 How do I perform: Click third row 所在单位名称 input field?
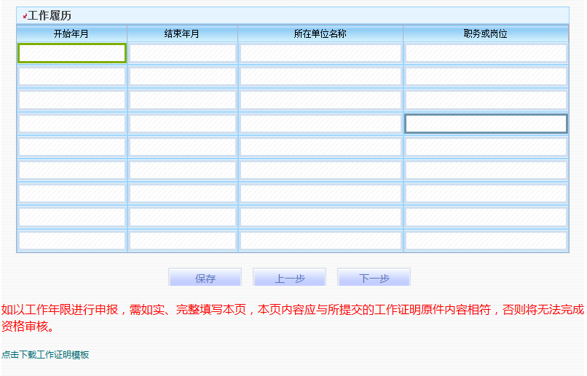320,100
